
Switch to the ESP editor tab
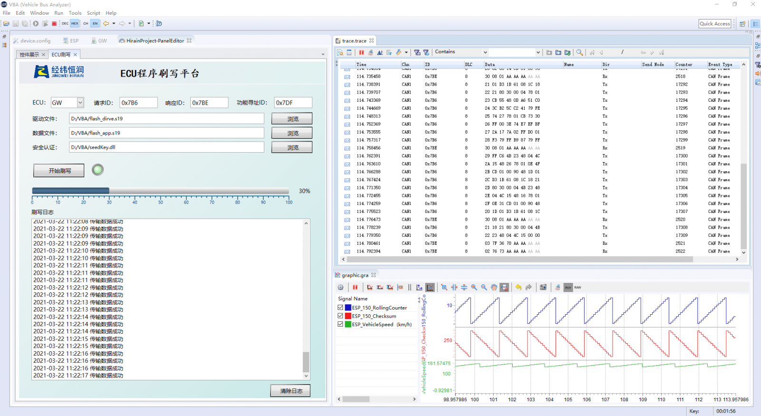70,41
